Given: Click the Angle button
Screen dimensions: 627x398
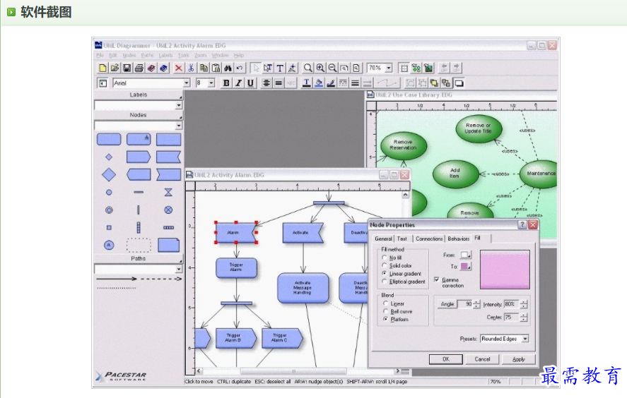Looking at the screenshot, I should click(x=447, y=304).
